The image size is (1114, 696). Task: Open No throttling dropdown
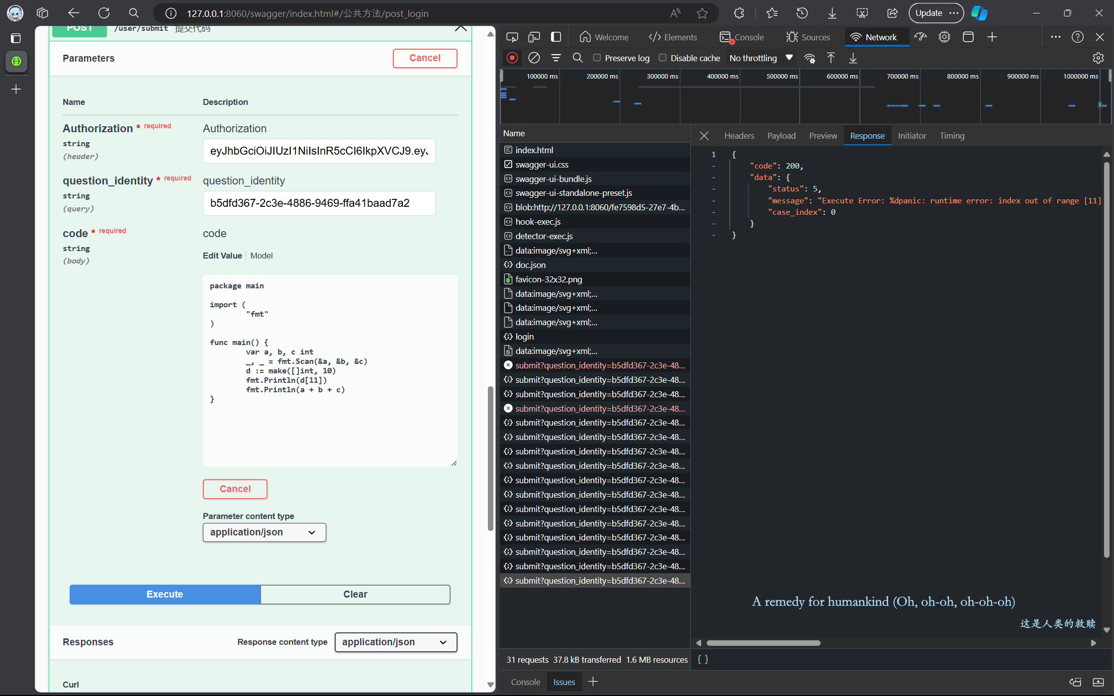761,58
